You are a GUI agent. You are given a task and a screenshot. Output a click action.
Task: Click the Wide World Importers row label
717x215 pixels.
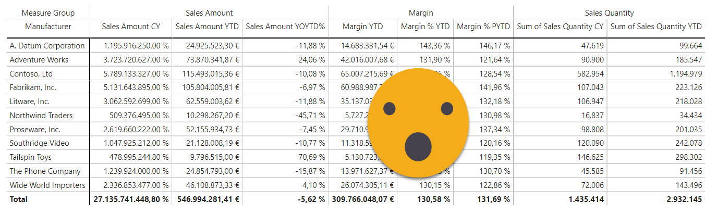pos(47,185)
